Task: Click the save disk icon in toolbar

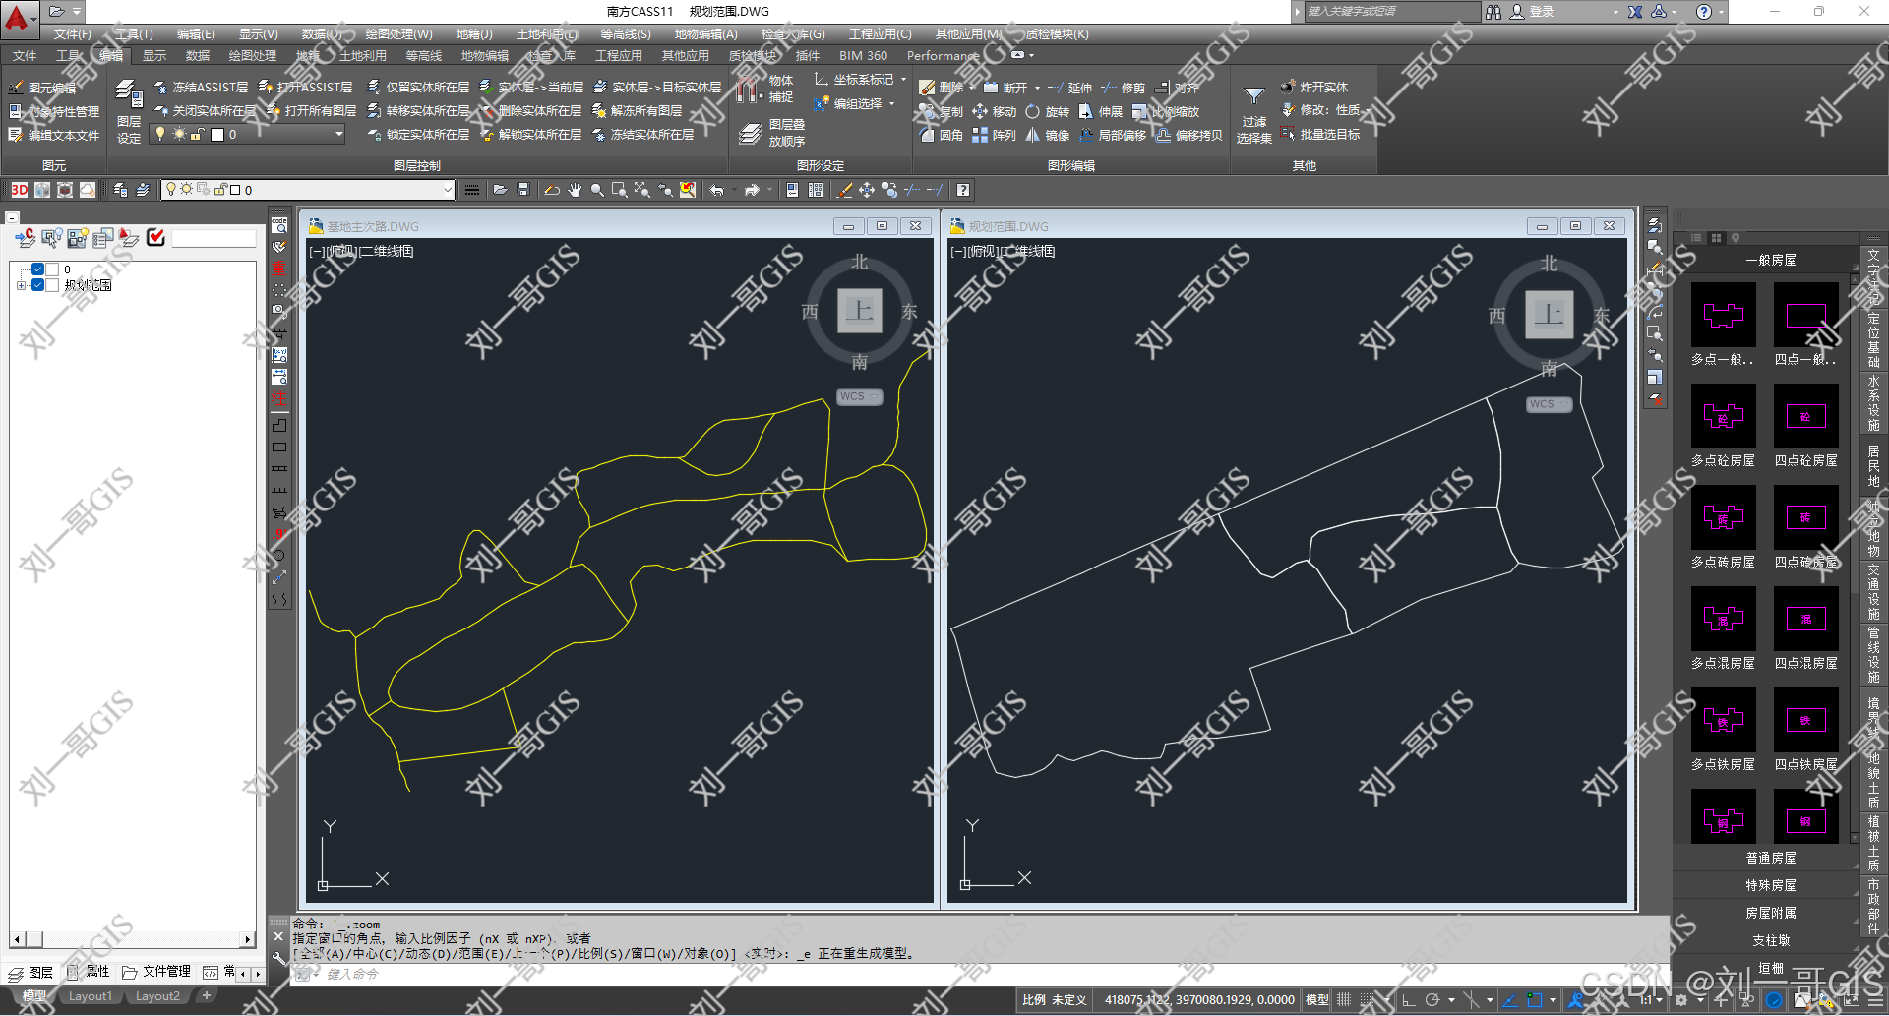Action: 523,190
